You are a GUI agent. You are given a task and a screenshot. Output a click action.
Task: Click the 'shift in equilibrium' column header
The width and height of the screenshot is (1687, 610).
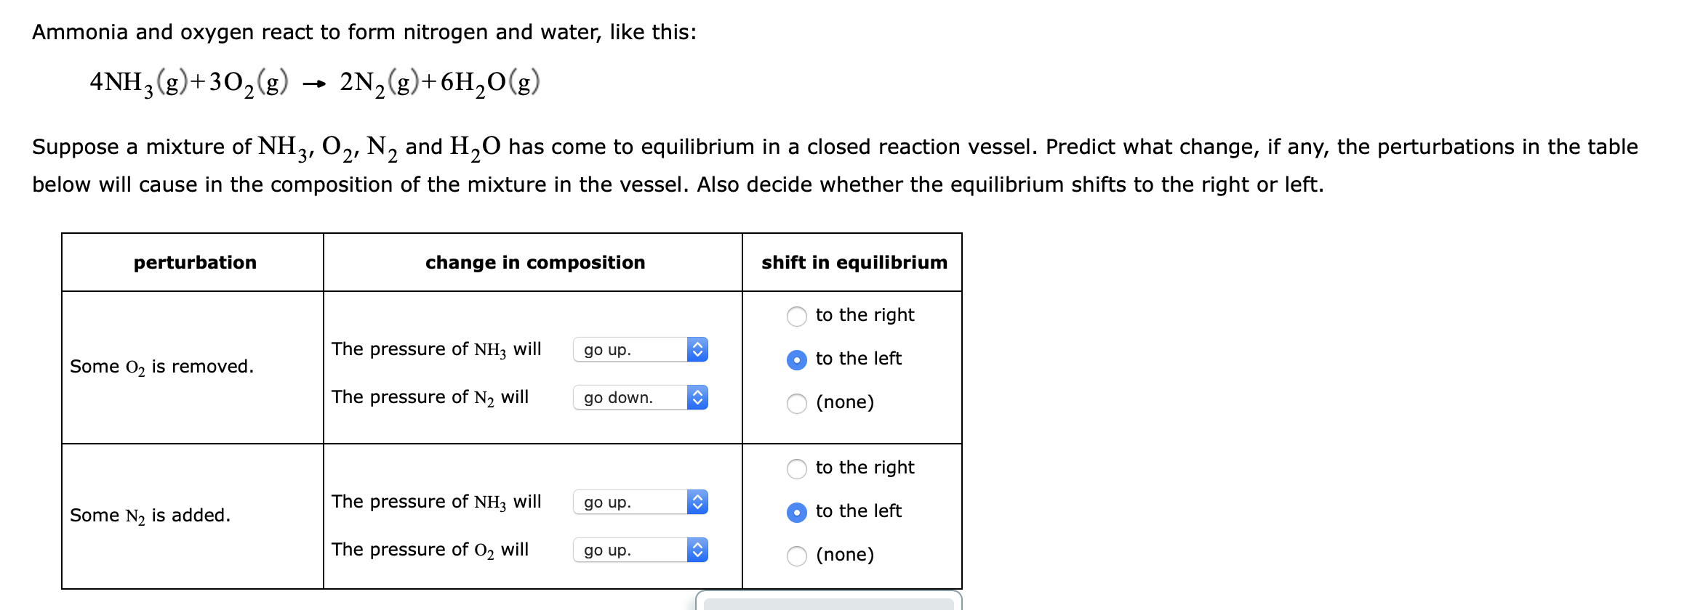tap(854, 263)
